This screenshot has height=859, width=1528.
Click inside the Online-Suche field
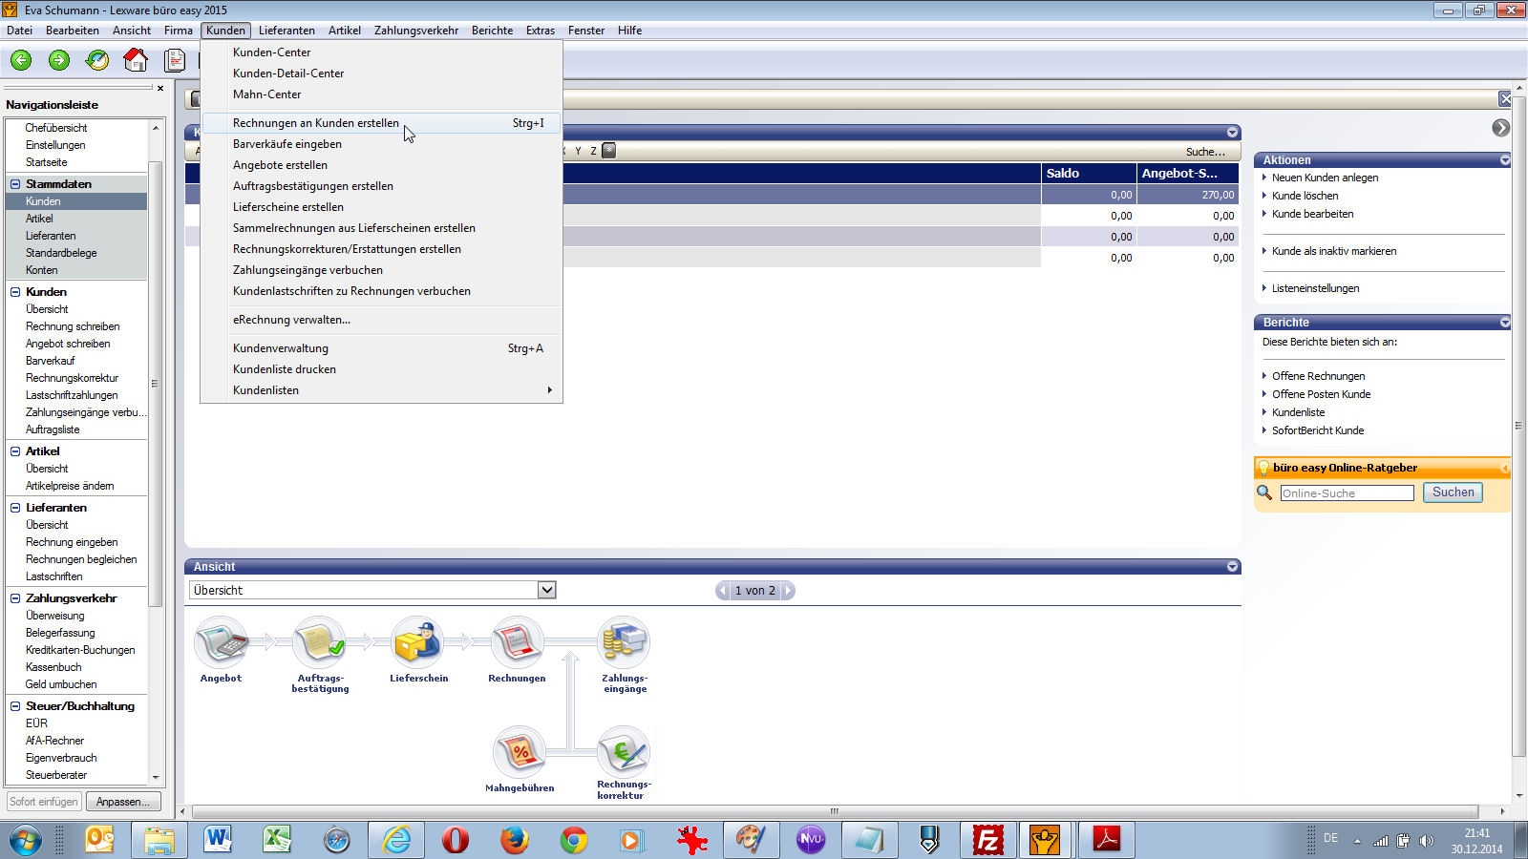pyautogui.click(x=1347, y=493)
